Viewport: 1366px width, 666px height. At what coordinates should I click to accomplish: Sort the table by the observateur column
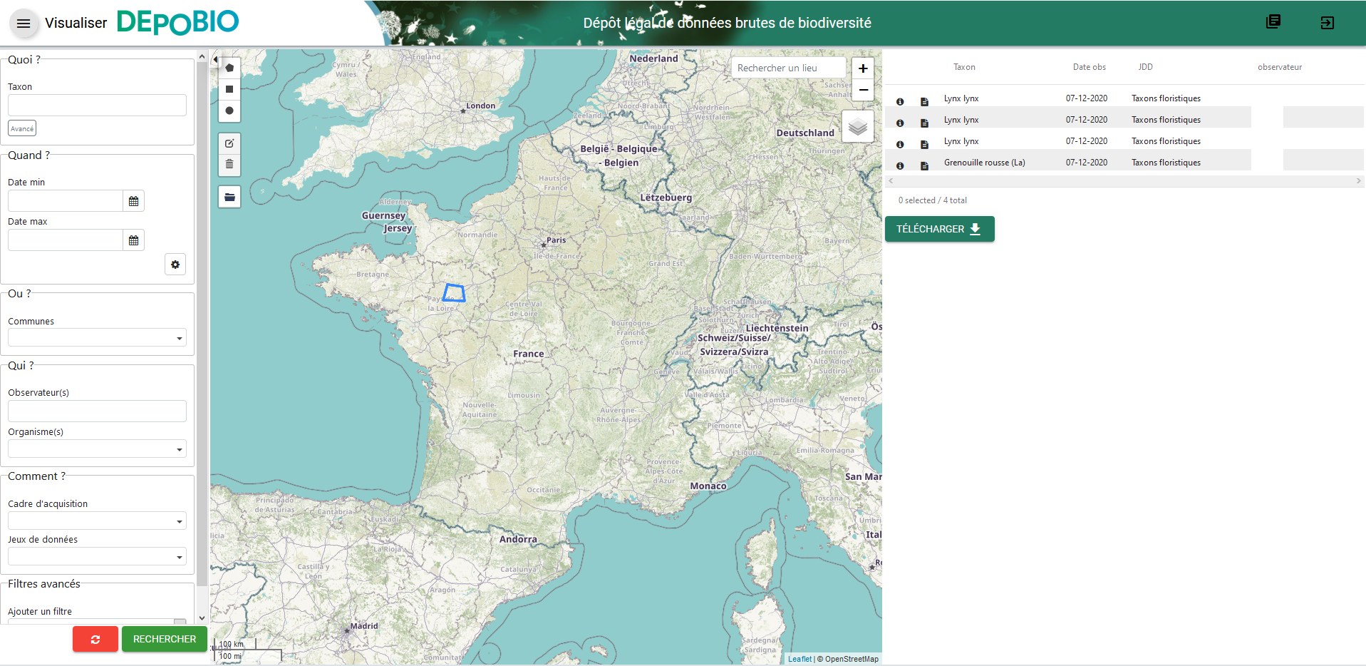1279,67
